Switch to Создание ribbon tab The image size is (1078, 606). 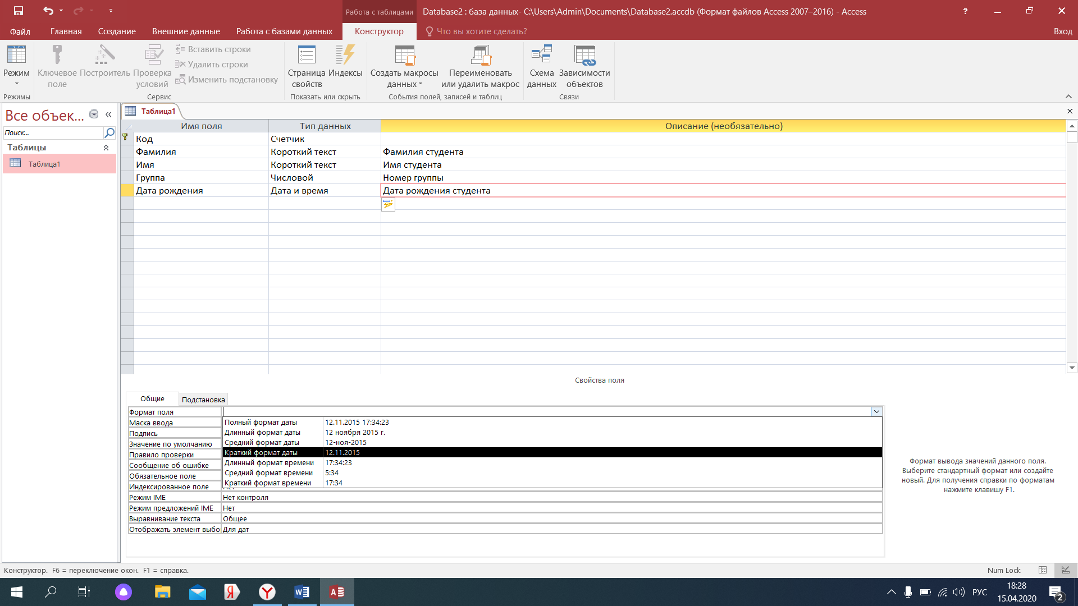(x=117, y=31)
